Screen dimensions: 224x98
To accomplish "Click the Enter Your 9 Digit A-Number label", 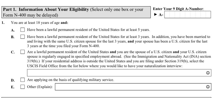I will click(x=179, y=9).
